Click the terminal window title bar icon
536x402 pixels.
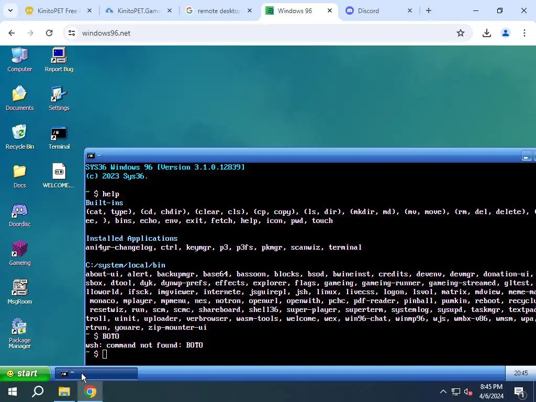pyautogui.click(x=91, y=156)
